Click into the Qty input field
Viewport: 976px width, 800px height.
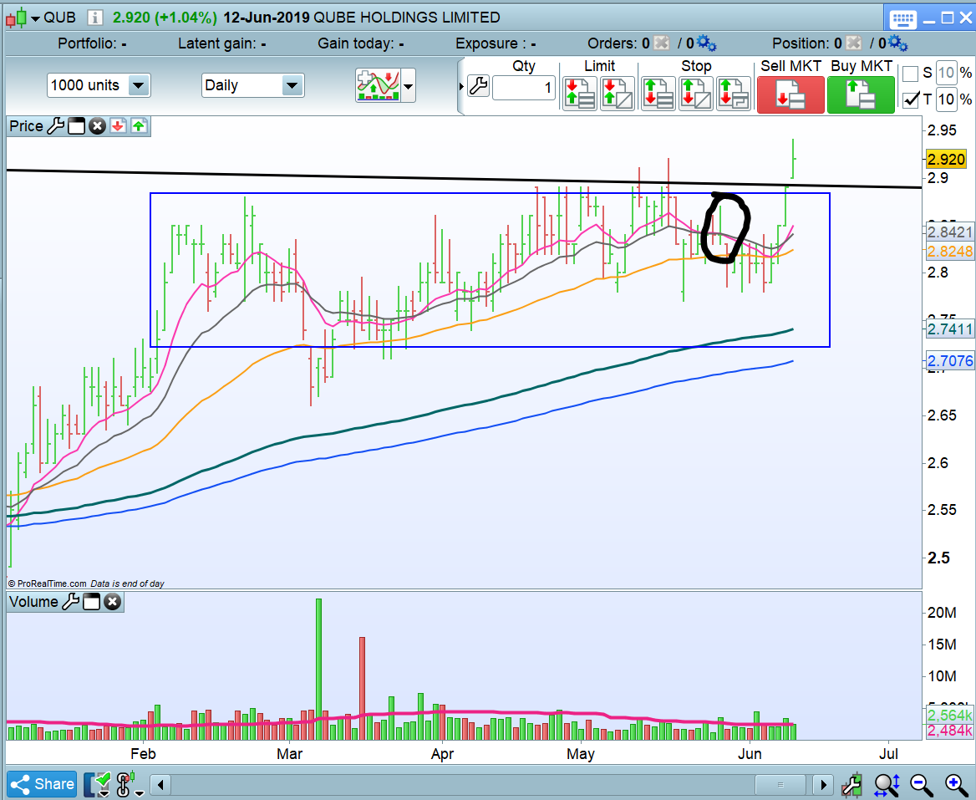pos(523,87)
